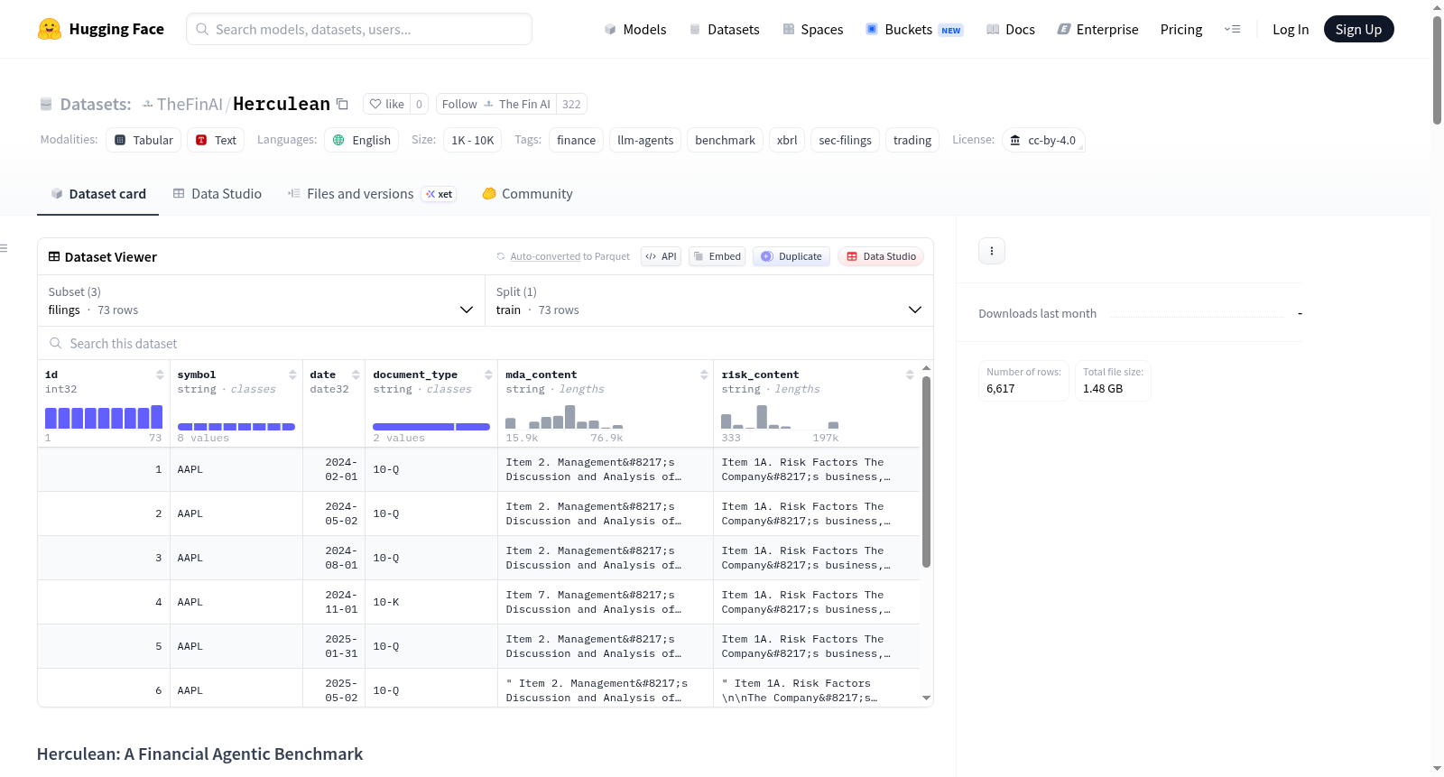This screenshot has height=777, width=1444.
Task: Select the date cell 2024-02-01
Action: pos(334,469)
